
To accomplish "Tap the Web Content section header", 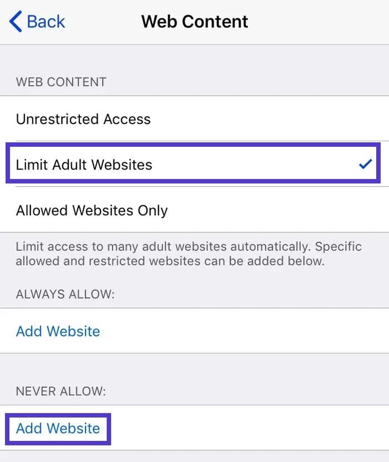I will (x=60, y=82).
